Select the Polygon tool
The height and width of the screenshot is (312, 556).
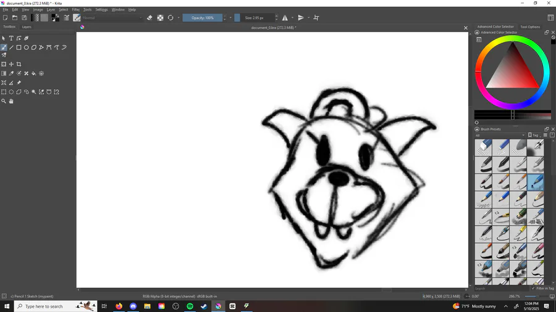tap(34, 47)
